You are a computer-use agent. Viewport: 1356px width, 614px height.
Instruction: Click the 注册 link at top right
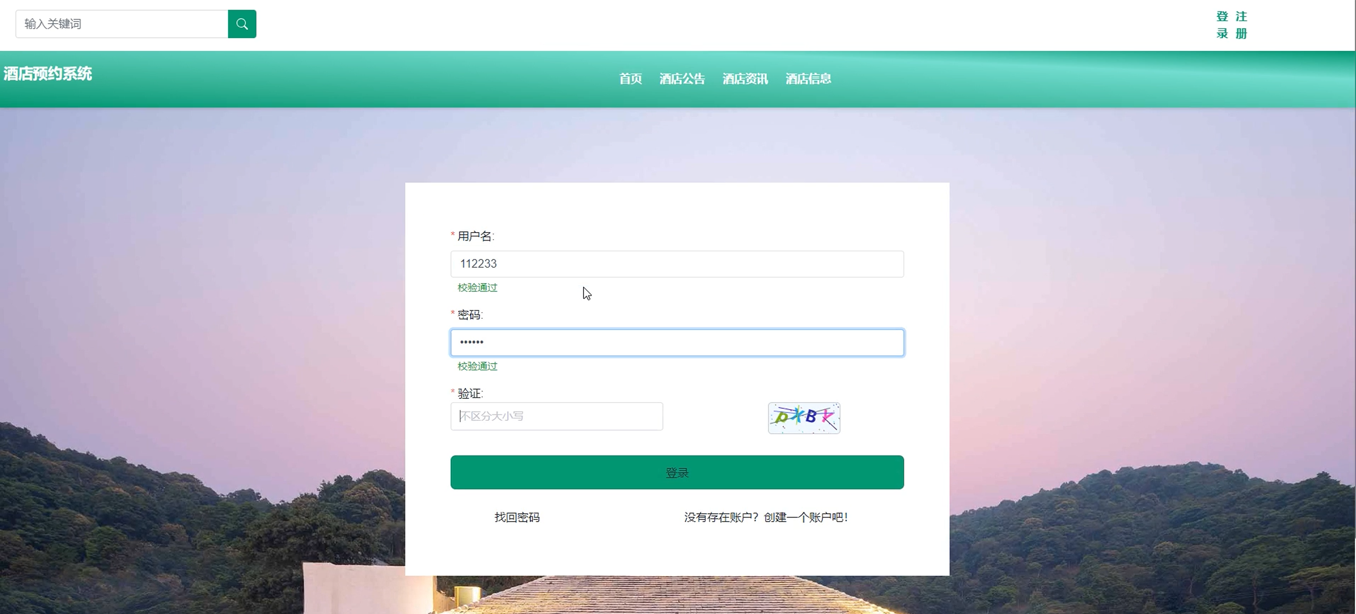pyautogui.click(x=1241, y=25)
